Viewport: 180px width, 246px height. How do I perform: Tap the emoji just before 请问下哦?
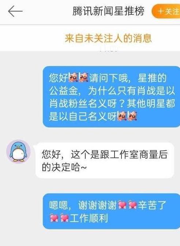[84, 77]
